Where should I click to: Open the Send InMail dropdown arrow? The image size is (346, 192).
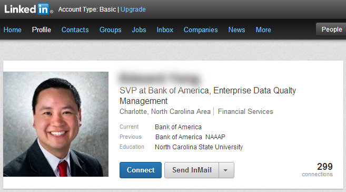pyautogui.click(x=226, y=170)
